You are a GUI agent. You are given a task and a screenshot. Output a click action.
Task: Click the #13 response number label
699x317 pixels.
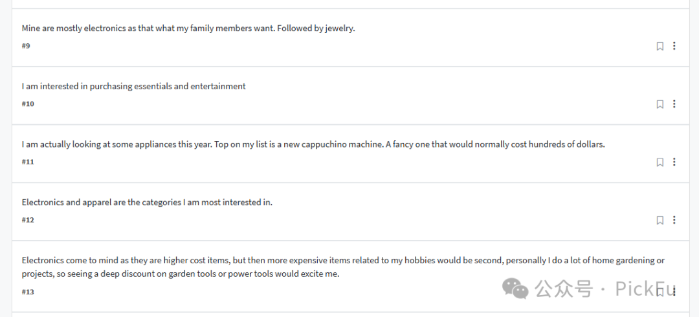28,292
